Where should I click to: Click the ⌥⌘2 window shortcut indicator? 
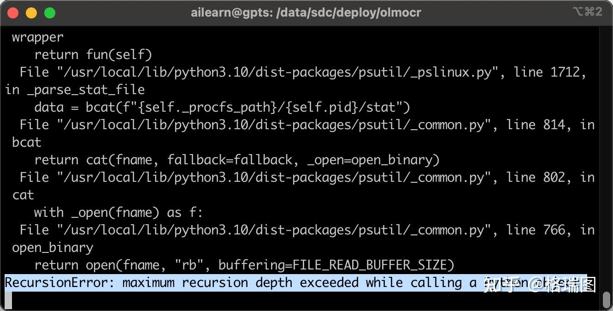(587, 12)
